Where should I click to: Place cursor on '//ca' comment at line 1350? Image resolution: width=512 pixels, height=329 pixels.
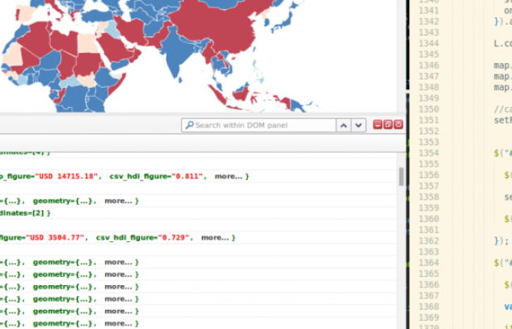tap(503, 109)
